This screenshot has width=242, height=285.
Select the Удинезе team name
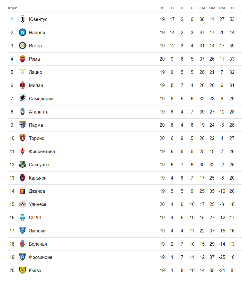pos(38,204)
